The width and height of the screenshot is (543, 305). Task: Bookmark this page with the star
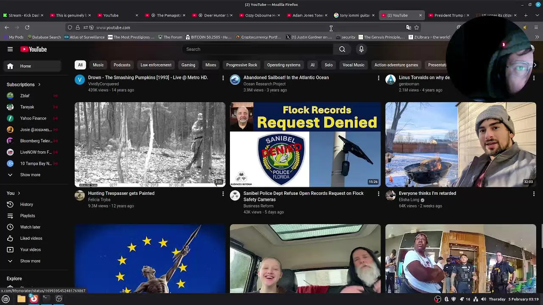pos(417,28)
